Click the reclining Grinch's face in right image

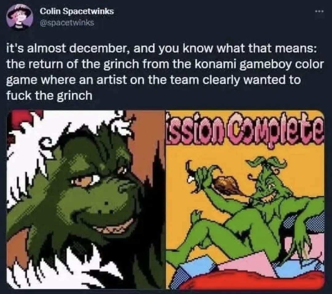click(x=268, y=187)
